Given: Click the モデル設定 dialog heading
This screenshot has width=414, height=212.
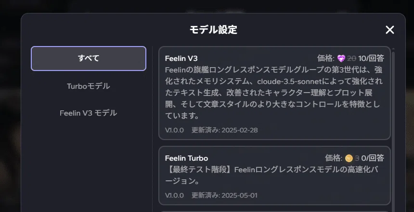Looking at the screenshot, I should (x=213, y=30).
